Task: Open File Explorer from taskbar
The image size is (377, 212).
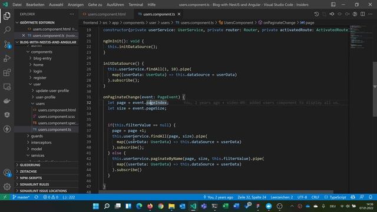Action: (171, 206)
